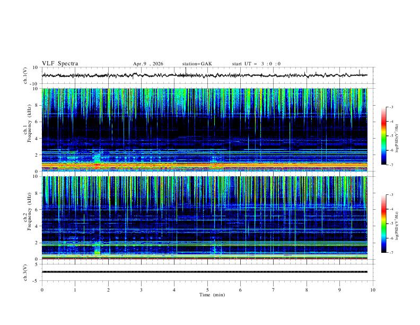The width and height of the screenshot is (420, 325).
Task: Click time axis tick label "9"
Action: coord(339,290)
